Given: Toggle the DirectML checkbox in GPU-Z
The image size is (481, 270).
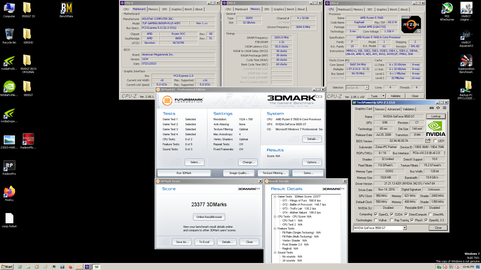Looking at the screenshot, I should click(x=430, y=214).
